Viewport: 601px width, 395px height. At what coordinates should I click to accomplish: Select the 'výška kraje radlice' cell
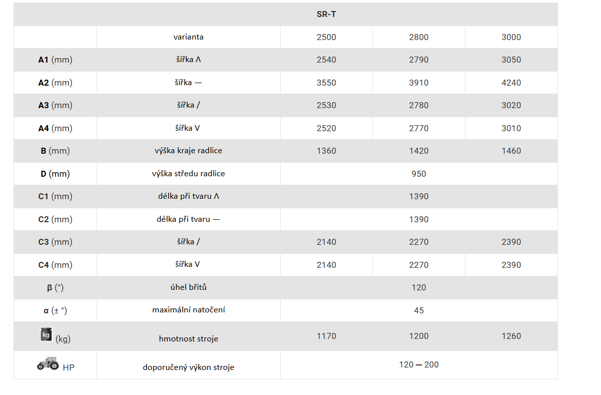(189, 150)
